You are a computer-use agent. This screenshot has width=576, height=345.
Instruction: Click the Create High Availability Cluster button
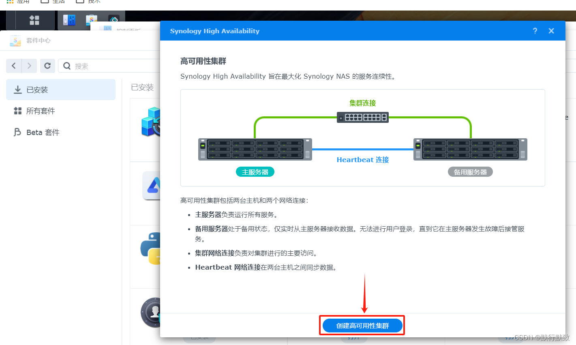pos(362,326)
